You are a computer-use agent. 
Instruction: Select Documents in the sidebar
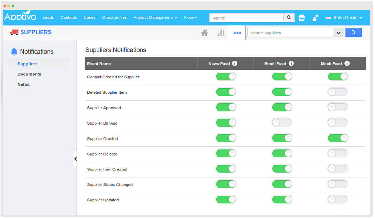29,74
